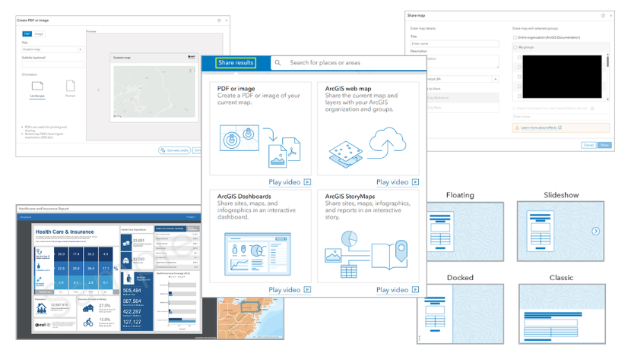Click the search magnifier icon
This screenshot has height=353, width=628.
pos(278,63)
